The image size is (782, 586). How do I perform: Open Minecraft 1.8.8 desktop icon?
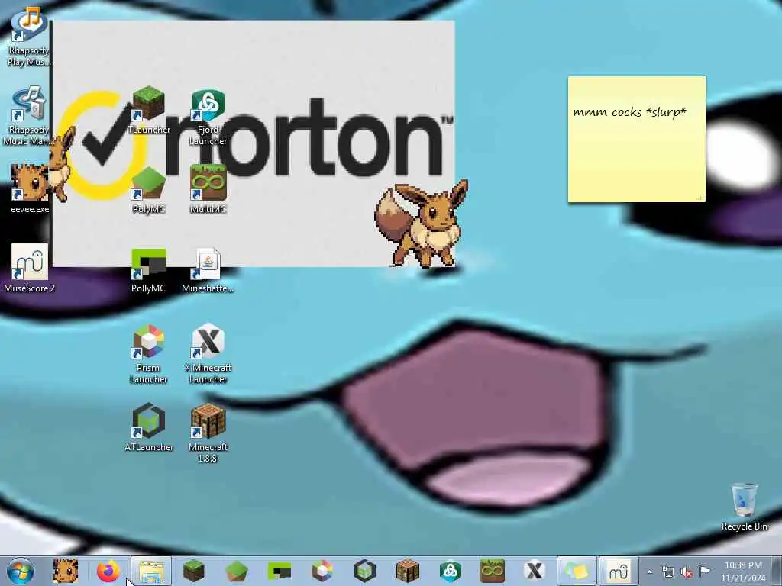[x=208, y=433]
